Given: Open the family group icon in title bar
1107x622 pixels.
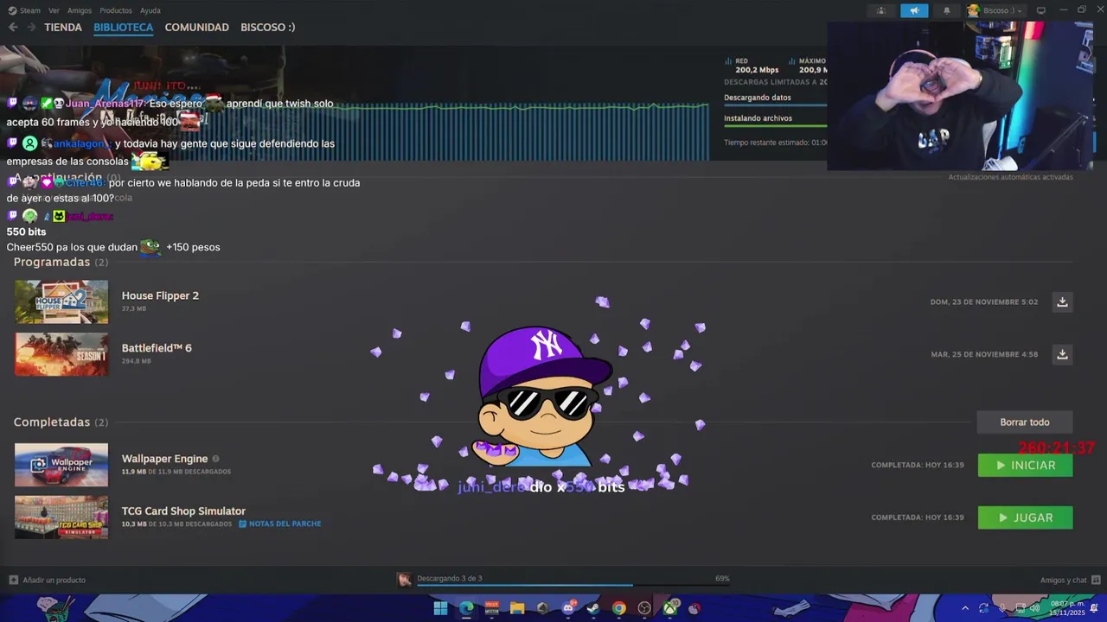Looking at the screenshot, I should 881,10.
